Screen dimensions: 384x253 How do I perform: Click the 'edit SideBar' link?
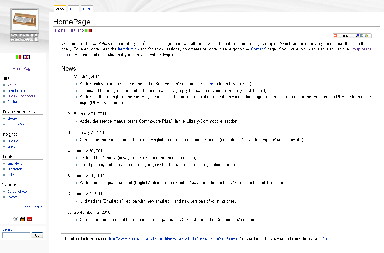[x=34, y=207]
